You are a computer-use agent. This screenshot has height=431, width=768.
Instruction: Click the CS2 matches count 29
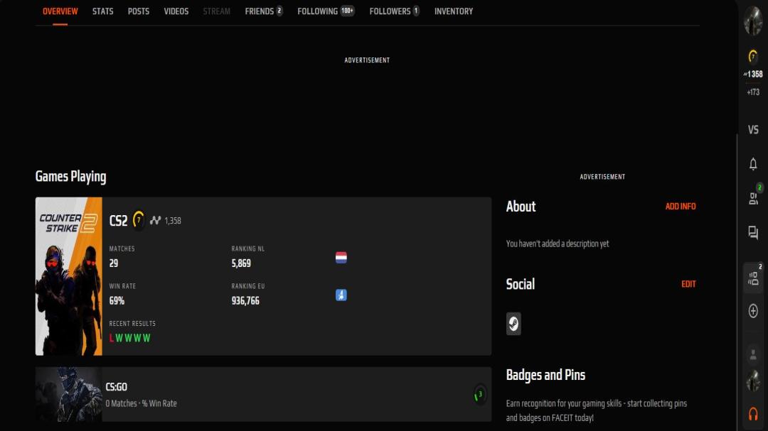114,263
